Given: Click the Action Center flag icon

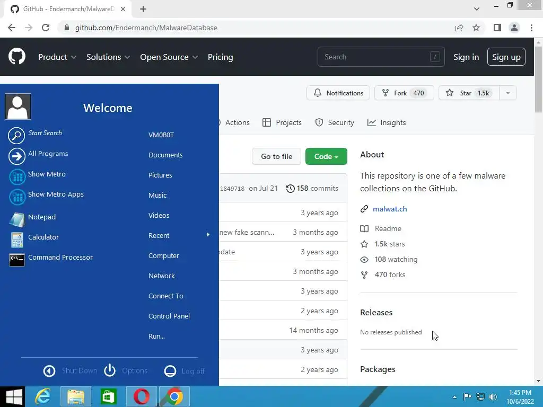Looking at the screenshot, I should point(467,396).
